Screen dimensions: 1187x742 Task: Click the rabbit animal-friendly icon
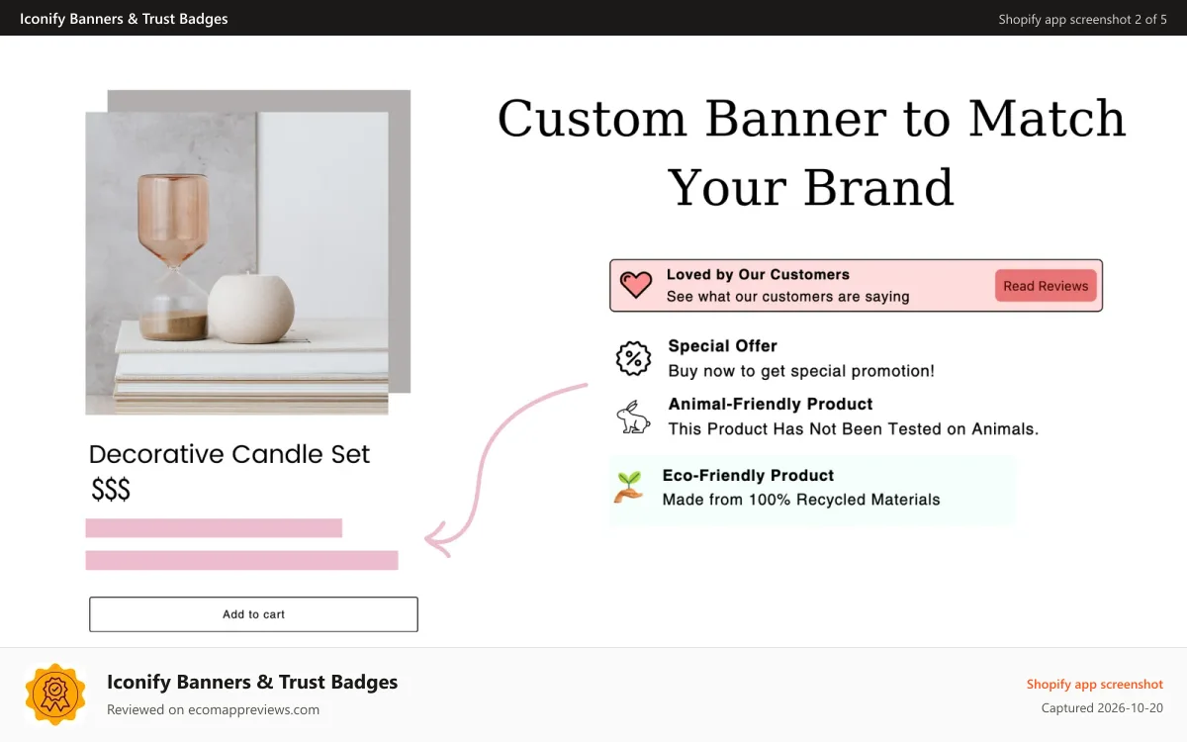pyautogui.click(x=633, y=417)
